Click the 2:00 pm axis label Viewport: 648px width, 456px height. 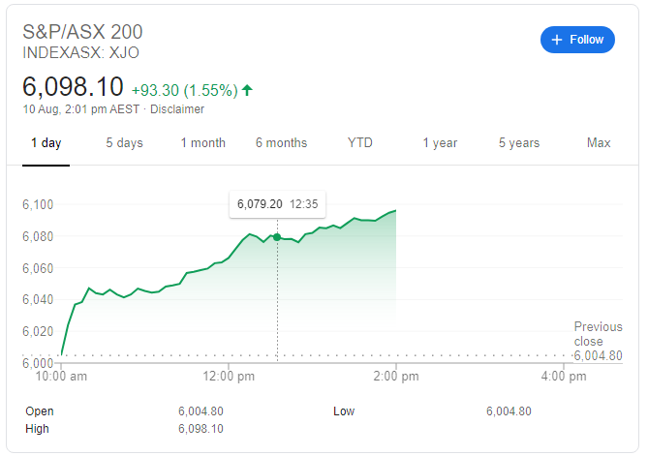[396, 376]
